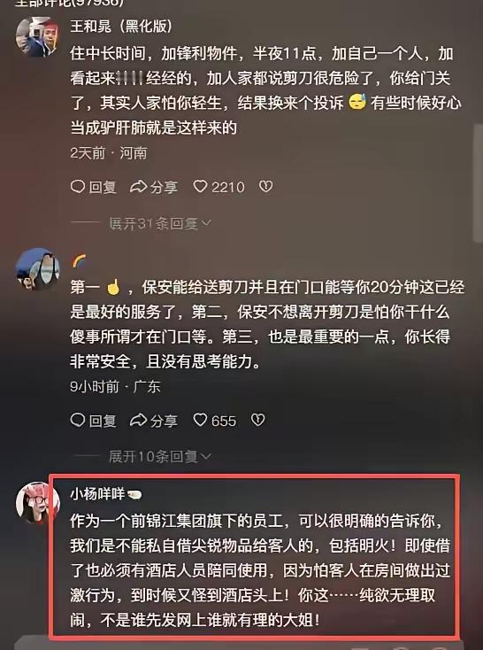Select 小杨咩咩's highlighted comment text
The height and width of the screenshot is (650, 483).
[x=259, y=571]
